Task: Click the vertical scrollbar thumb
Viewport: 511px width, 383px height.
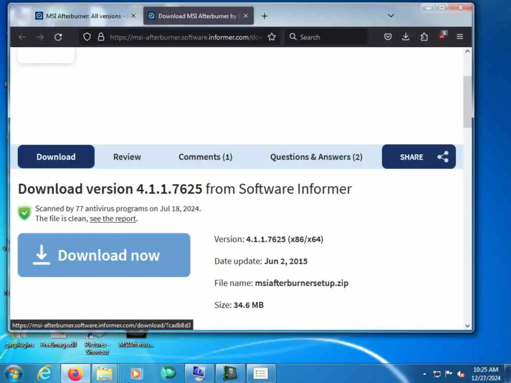Action: coord(467,102)
